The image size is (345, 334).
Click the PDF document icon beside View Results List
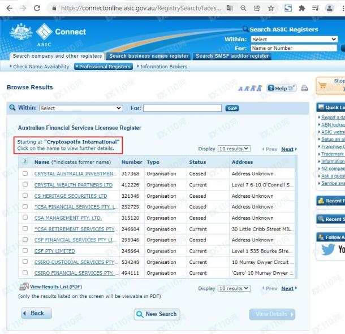tap(24, 287)
